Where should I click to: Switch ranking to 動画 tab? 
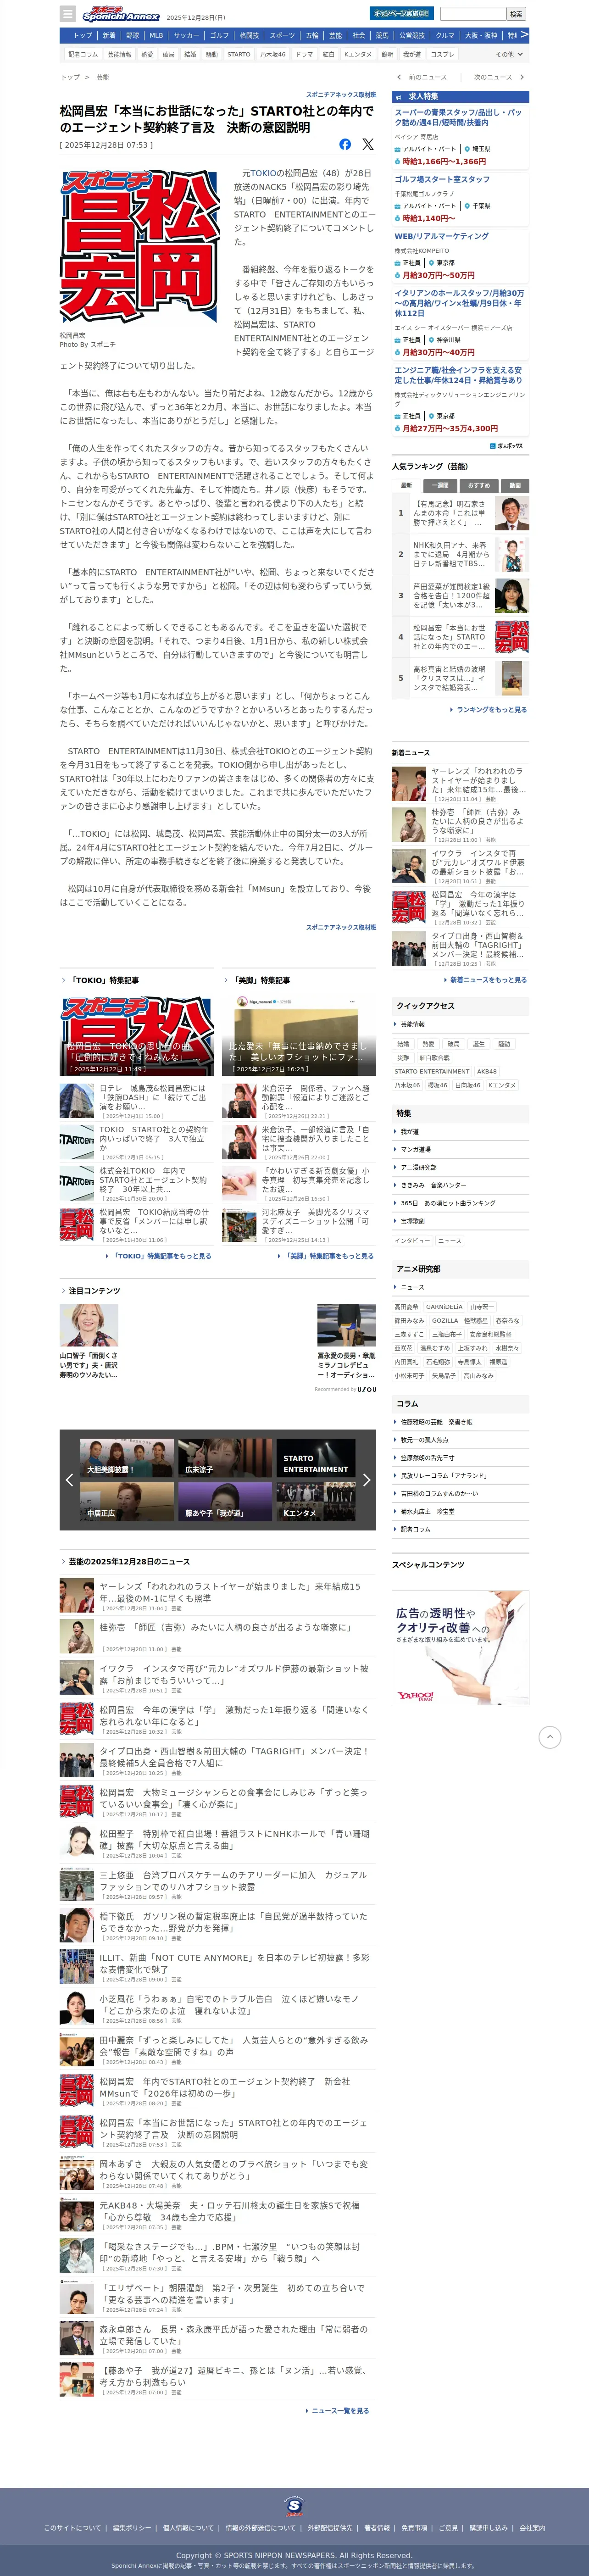pos(514,485)
